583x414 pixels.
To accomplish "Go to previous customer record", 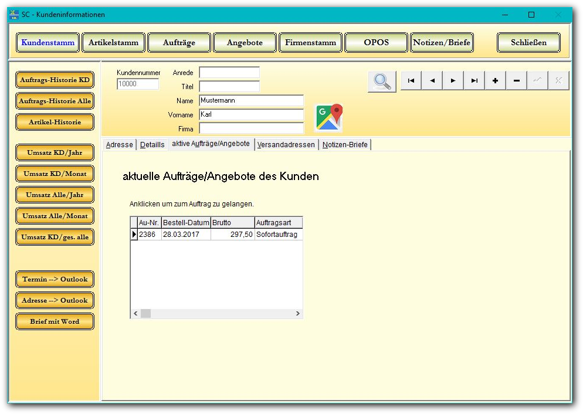I will 432,81.
